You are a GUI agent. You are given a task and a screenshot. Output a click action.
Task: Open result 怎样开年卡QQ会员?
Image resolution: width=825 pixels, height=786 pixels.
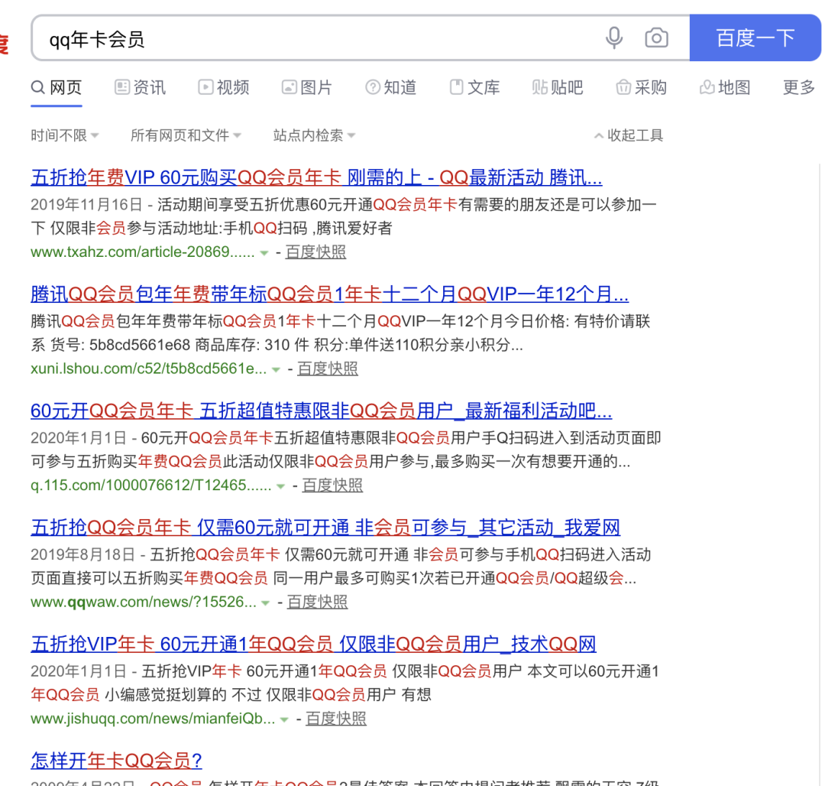coord(116,761)
